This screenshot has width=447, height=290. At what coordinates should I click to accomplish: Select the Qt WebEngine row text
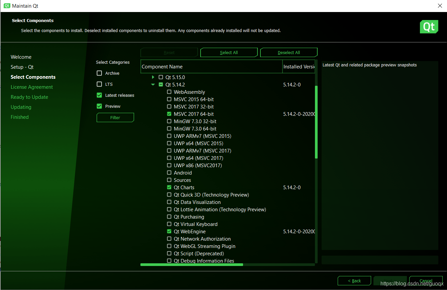tap(190, 231)
